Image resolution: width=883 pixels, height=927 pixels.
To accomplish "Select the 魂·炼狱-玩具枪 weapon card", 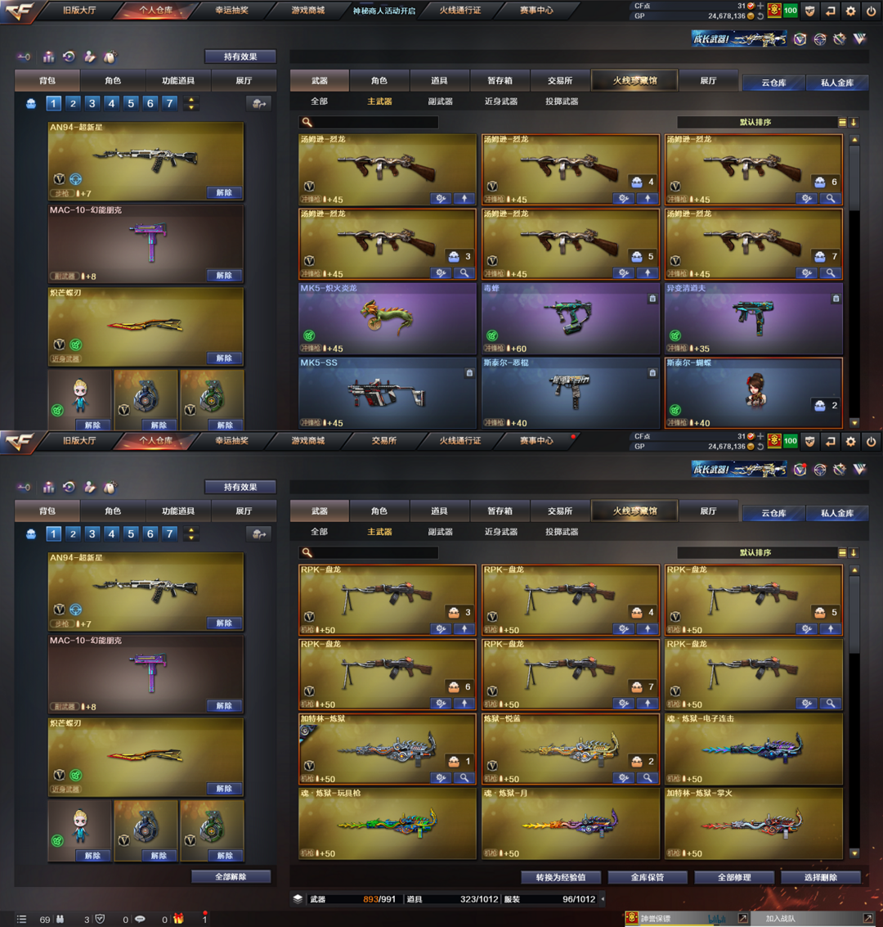I will (388, 824).
